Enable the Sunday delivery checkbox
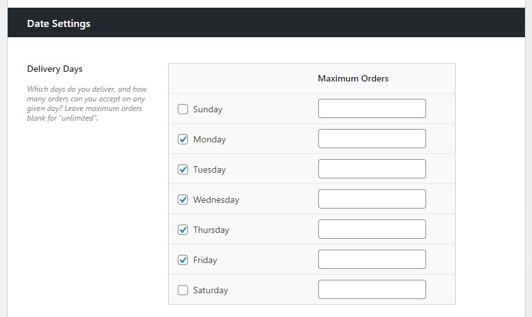Screen dimensions: 532x317 [x=183, y=109]
